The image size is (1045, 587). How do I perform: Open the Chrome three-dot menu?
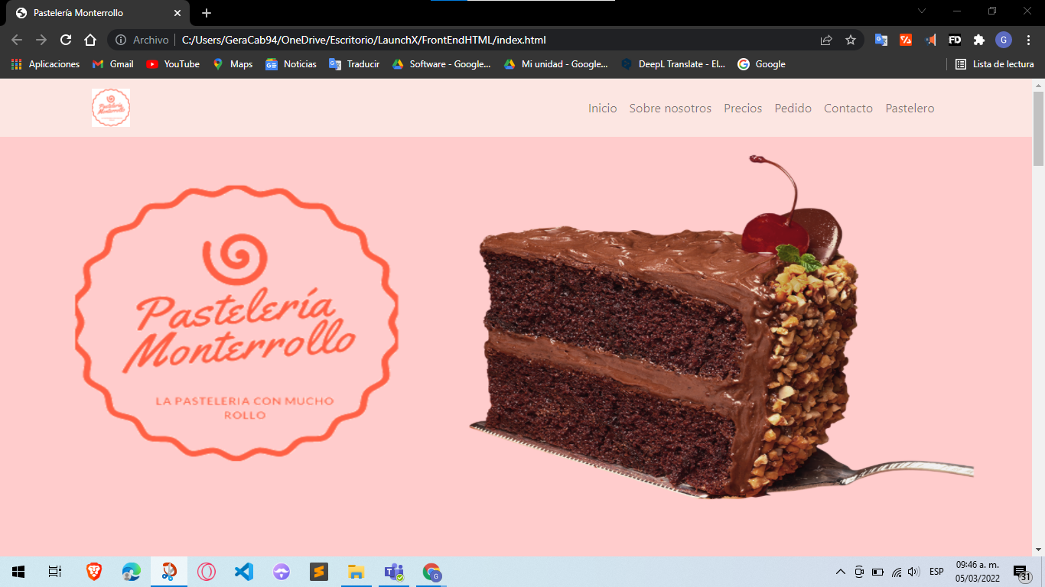(x=1028, y=40)
